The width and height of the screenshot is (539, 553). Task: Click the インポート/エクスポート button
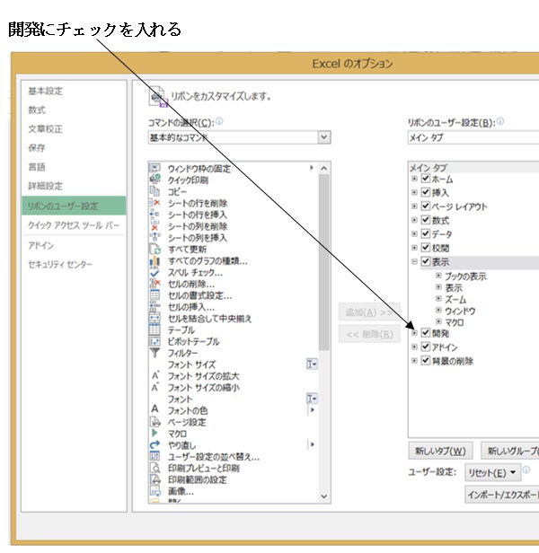pos(502,495)
